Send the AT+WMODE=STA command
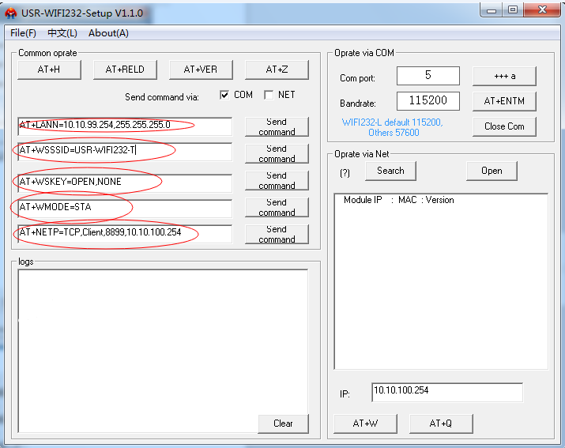The height and width of the screenshot is (448, 565). coord(277,207)
